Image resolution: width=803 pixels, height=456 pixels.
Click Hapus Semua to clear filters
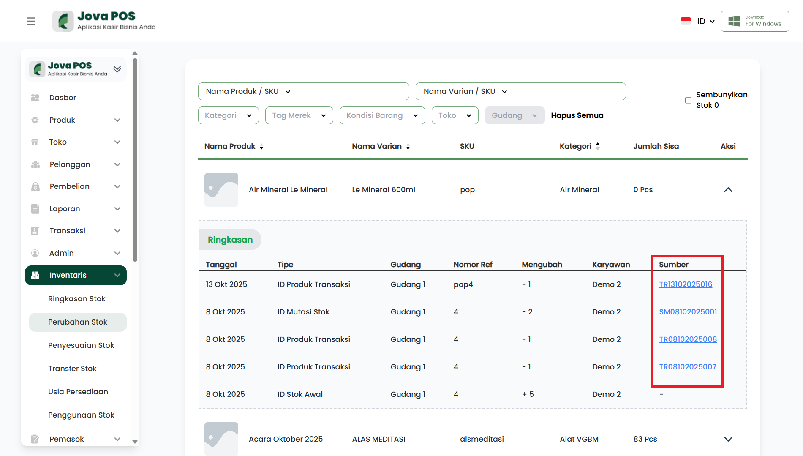pyautogui.click(x=577, y=115)
